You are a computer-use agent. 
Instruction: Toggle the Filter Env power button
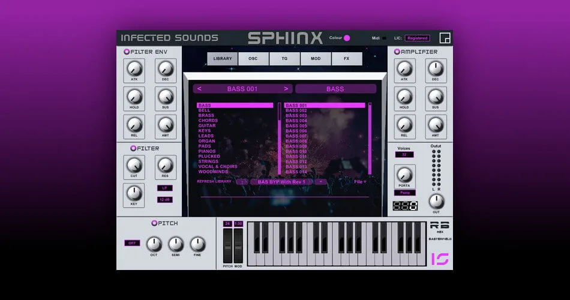(x=127, y=52)
